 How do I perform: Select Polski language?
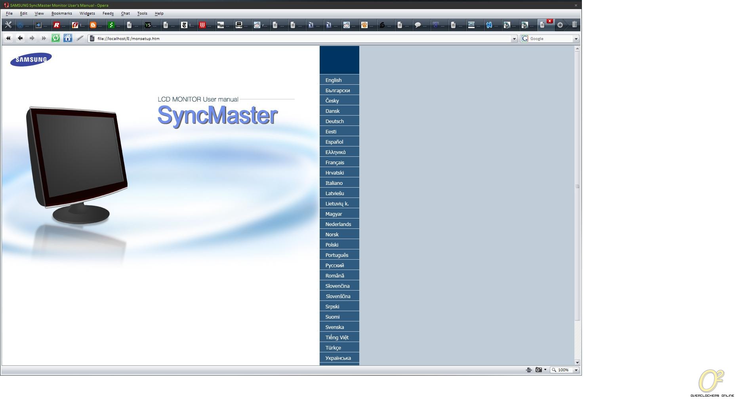click(339, 245)
